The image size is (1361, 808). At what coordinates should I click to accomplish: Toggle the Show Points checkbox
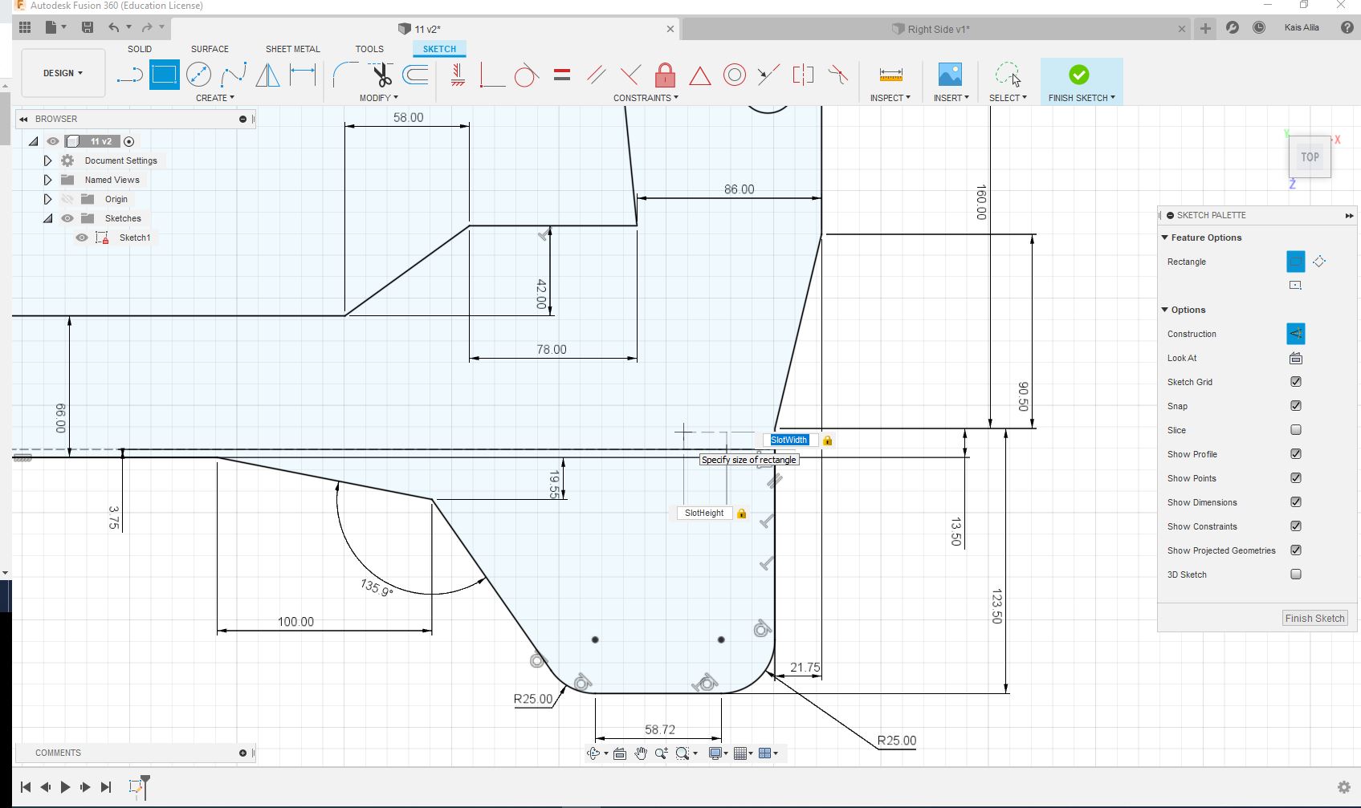pyautogui.click(x=1295, y=478)
